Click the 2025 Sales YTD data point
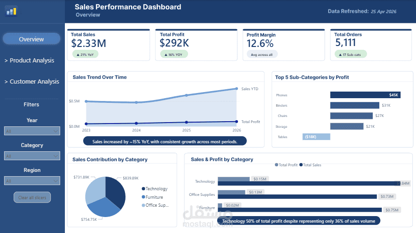Viewport: 416px width, 233px height. pos(187,95)
